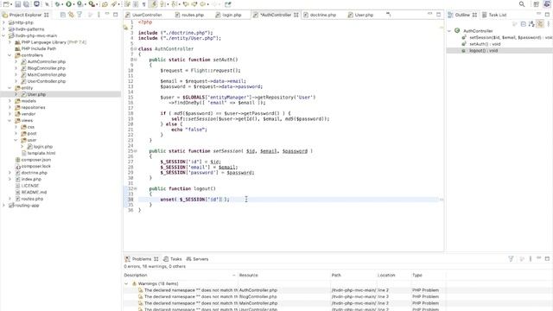The image size is (553, 311).
Task: Open the Servers tab in bottom panel
Action: point(197,259)
